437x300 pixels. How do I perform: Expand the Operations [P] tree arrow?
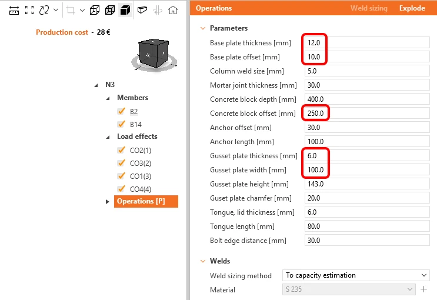(108, 202)
